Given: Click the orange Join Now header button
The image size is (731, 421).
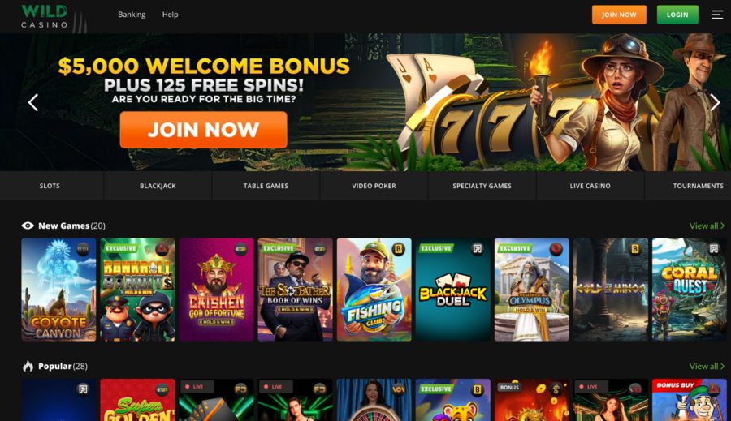Looking at the screenshot, I should coord(619,15).
